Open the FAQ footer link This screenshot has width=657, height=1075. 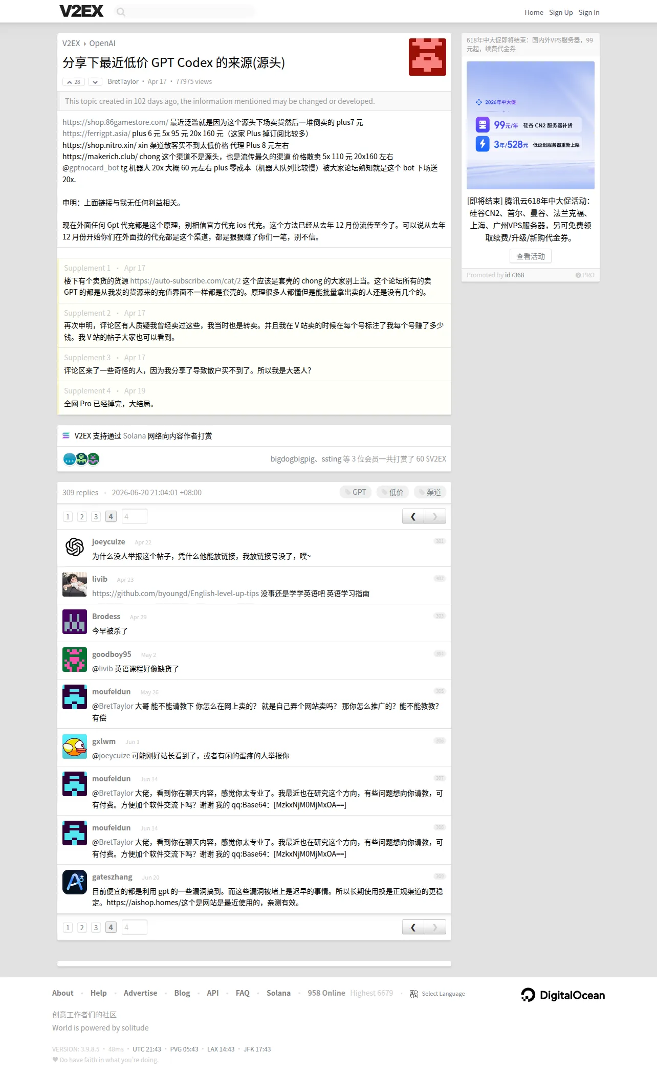[x=243, y=993]
